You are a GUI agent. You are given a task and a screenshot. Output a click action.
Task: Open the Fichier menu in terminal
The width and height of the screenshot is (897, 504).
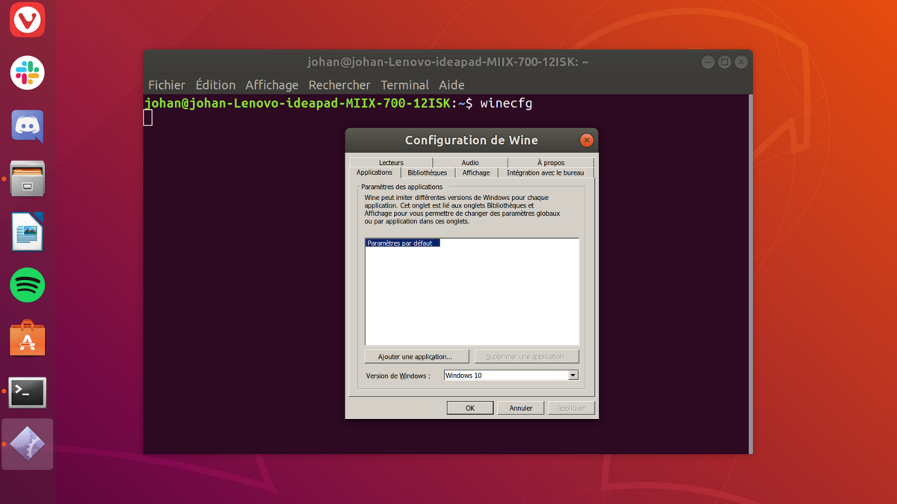167,85
